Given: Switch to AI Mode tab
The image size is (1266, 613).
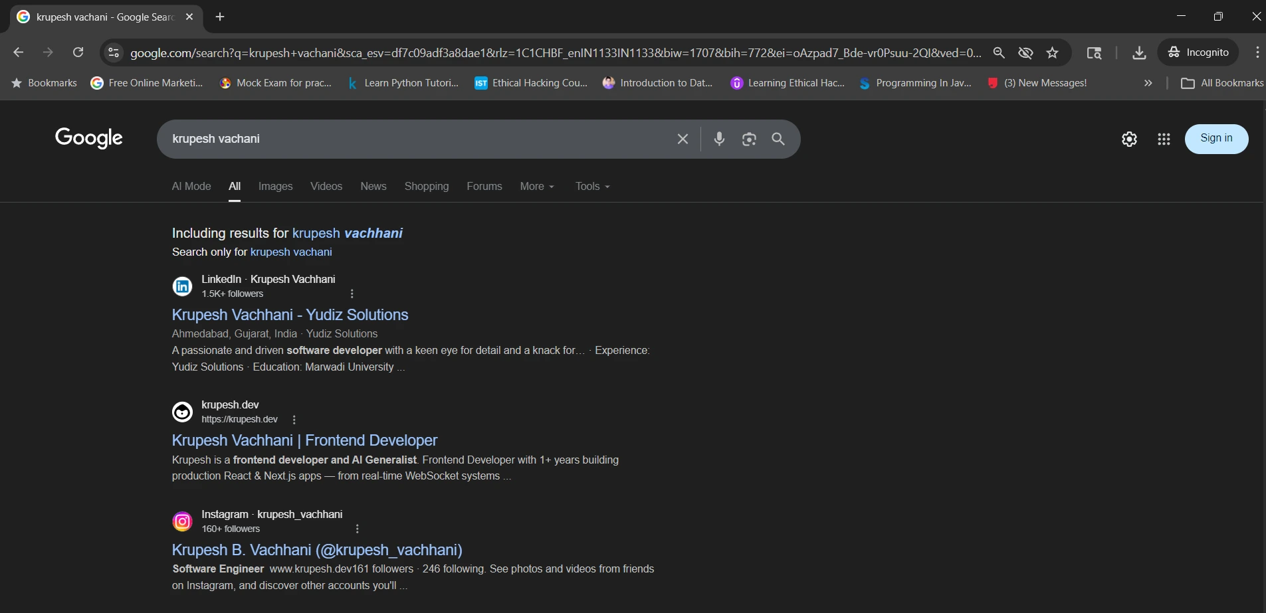Looking at the screenshot, I should click(191, 187).
